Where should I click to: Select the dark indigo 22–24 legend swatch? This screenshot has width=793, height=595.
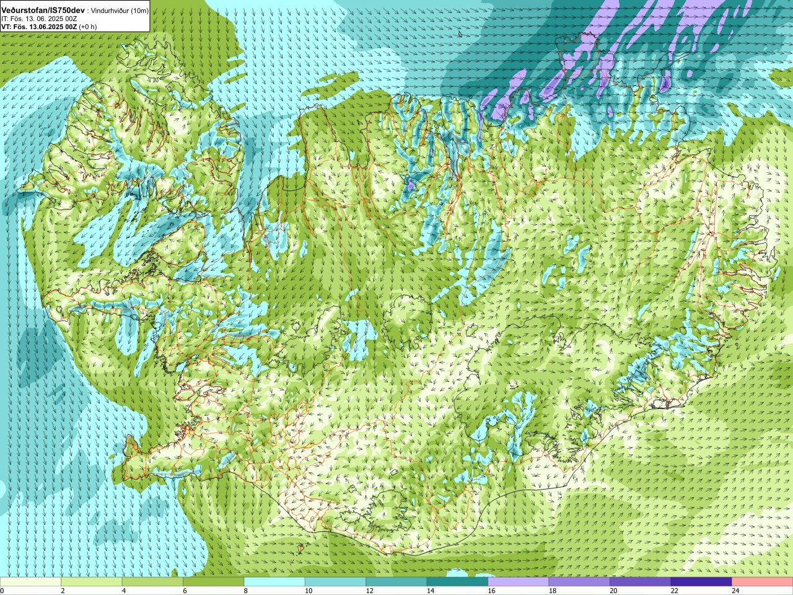(x=701, y=582)
